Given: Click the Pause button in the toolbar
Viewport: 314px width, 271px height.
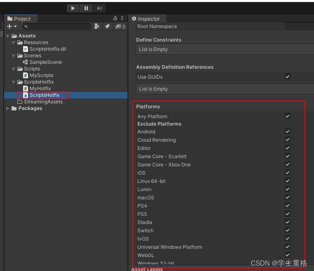Looking at the screenshot, I should tap(86, 8).
